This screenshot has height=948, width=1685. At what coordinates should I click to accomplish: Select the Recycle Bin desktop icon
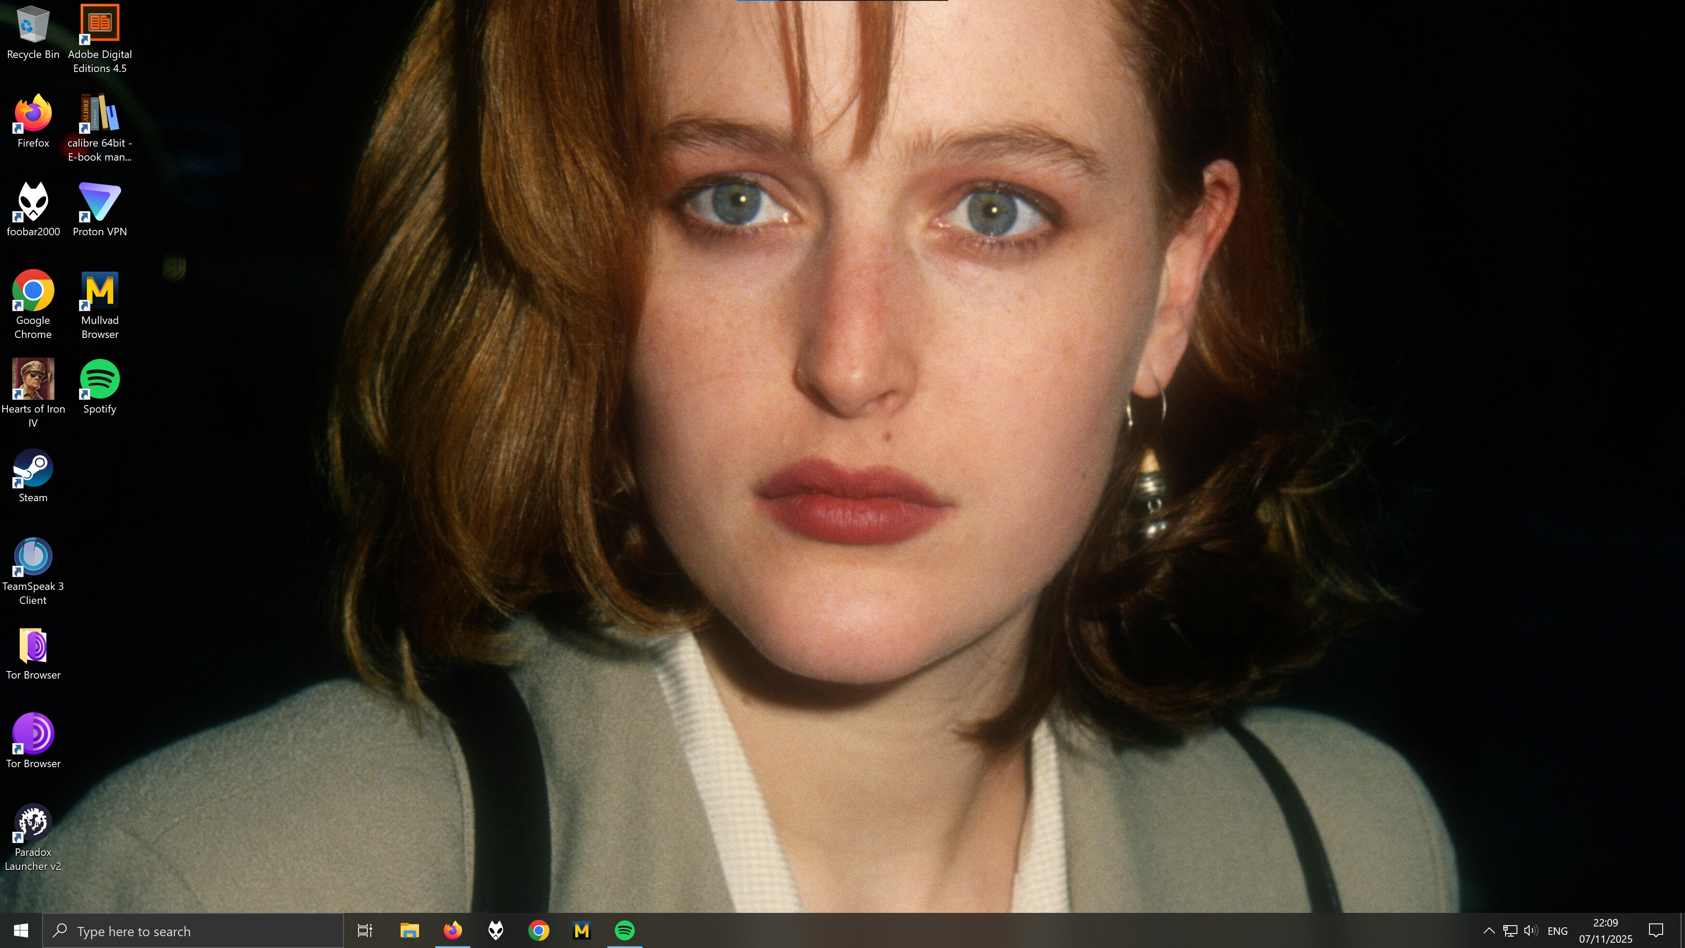[x=33, y=25]
